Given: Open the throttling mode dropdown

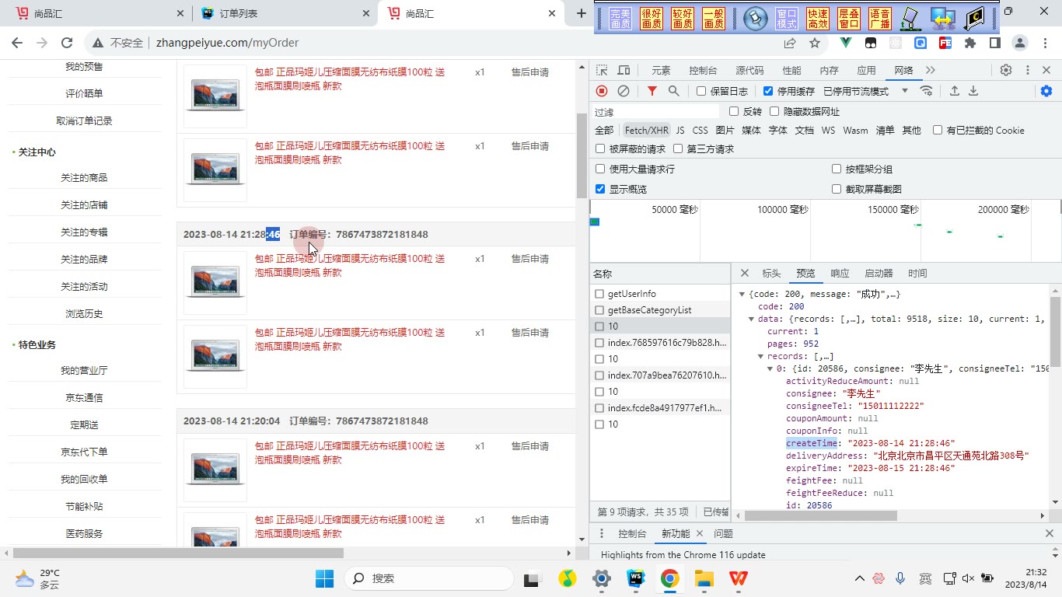Looking at the screenshot, I should click(x=866, y=91).
